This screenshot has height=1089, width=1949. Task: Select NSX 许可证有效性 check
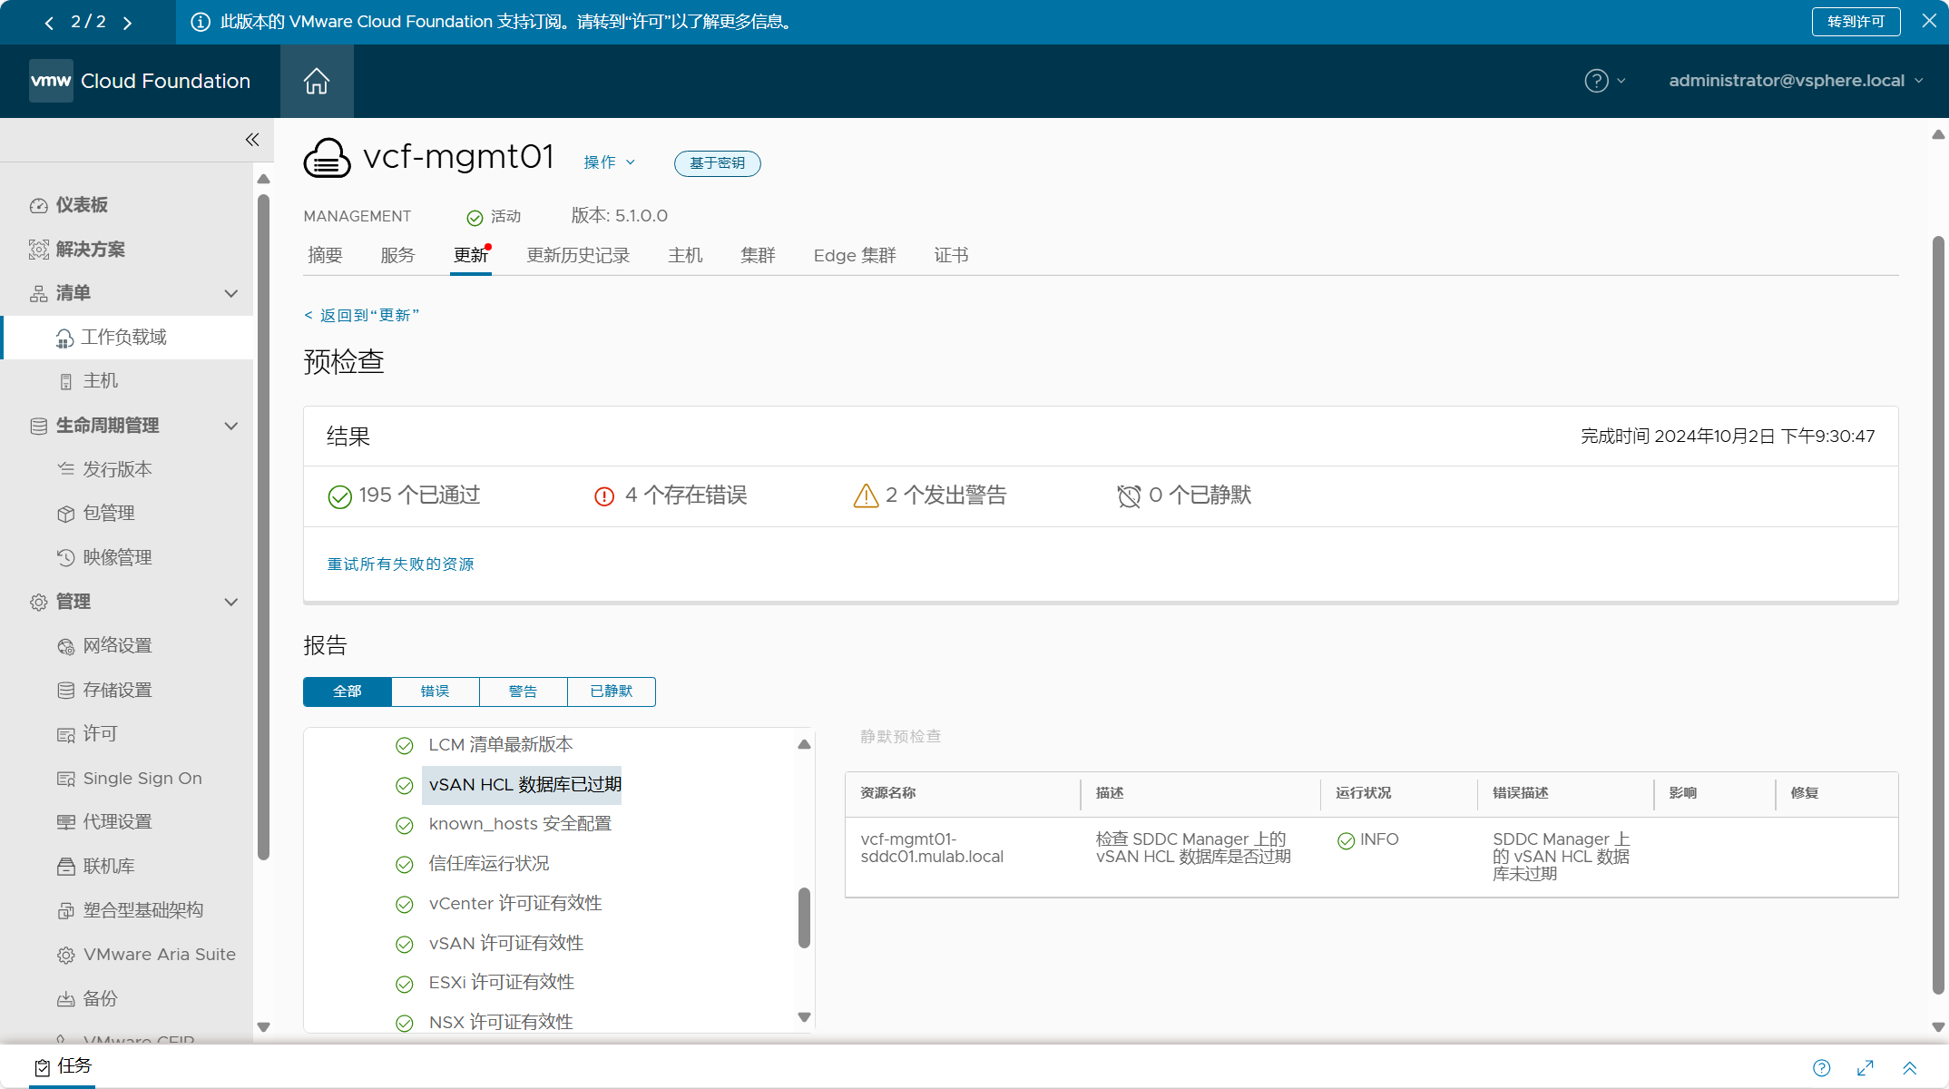(x=501, y=1023)
